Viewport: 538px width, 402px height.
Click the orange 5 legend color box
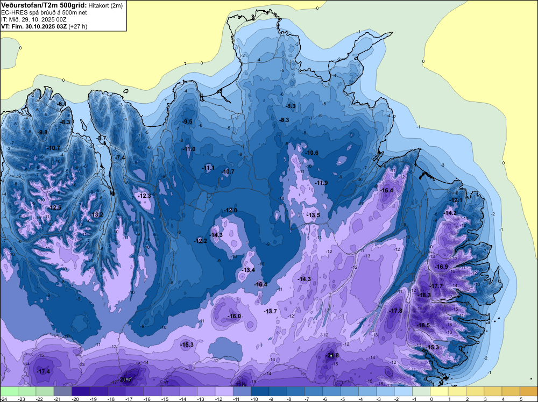point(528,391)
